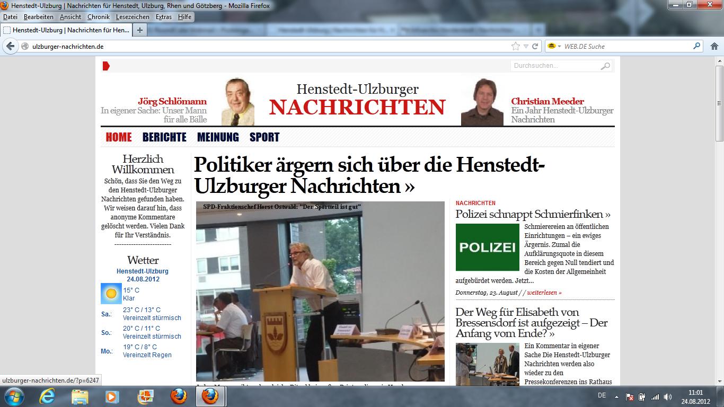Image resolution: width=724 pixels, height=407 pixels.
Task: Open the Hilfe menu
Action: pyautogui.click(x=185, y=17)
